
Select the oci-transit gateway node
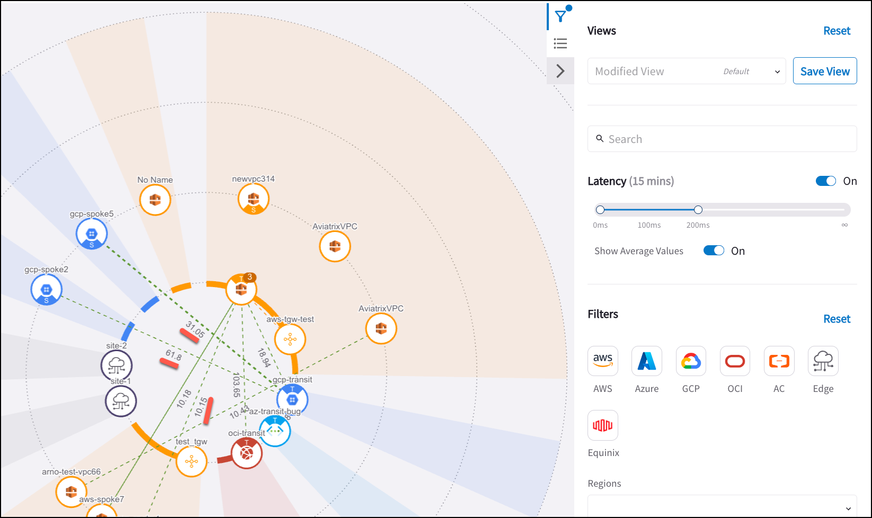click(x=246, y=453)
